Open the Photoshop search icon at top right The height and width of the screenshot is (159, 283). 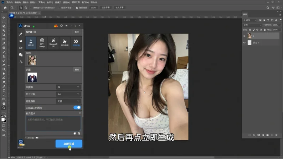[268, 8]
